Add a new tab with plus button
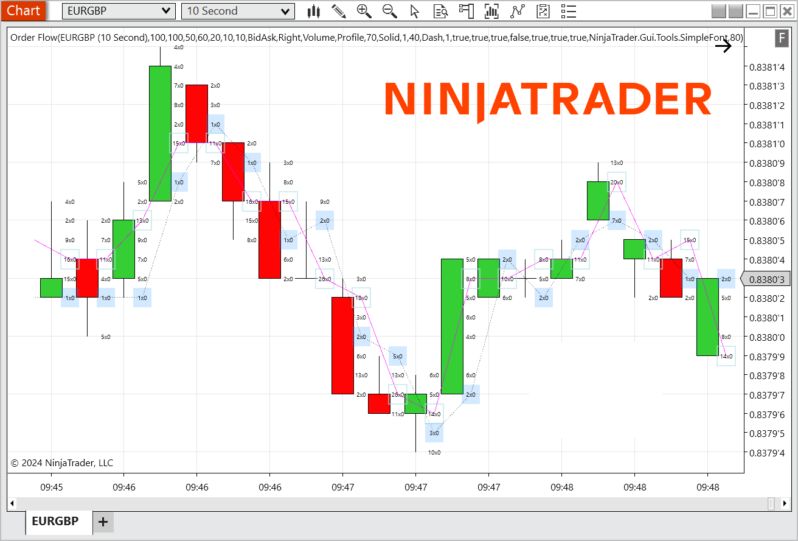Screen dimensions: 798x541 pyautogui.click(x=103, y=522)
